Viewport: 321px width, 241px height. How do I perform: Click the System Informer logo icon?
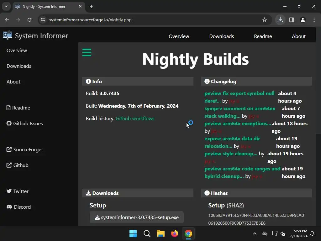point(8,35)
